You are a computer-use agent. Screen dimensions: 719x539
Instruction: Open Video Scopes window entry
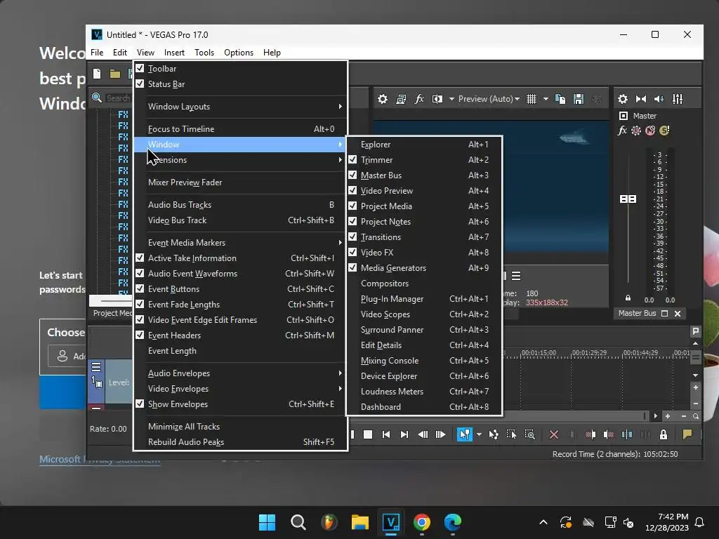424,314
